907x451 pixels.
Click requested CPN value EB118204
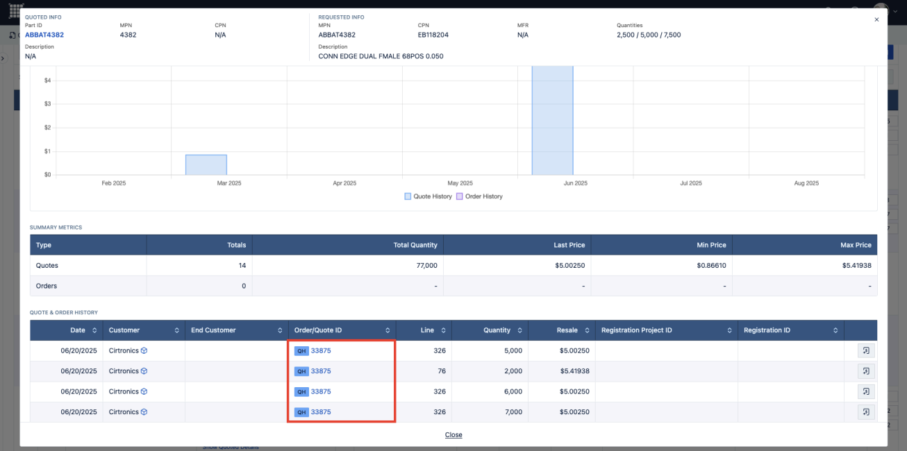pos(433,35)
